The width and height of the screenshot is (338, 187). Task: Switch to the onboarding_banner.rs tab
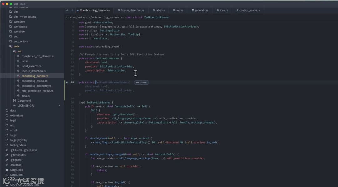pyautogui.click(x=95, y=10)
